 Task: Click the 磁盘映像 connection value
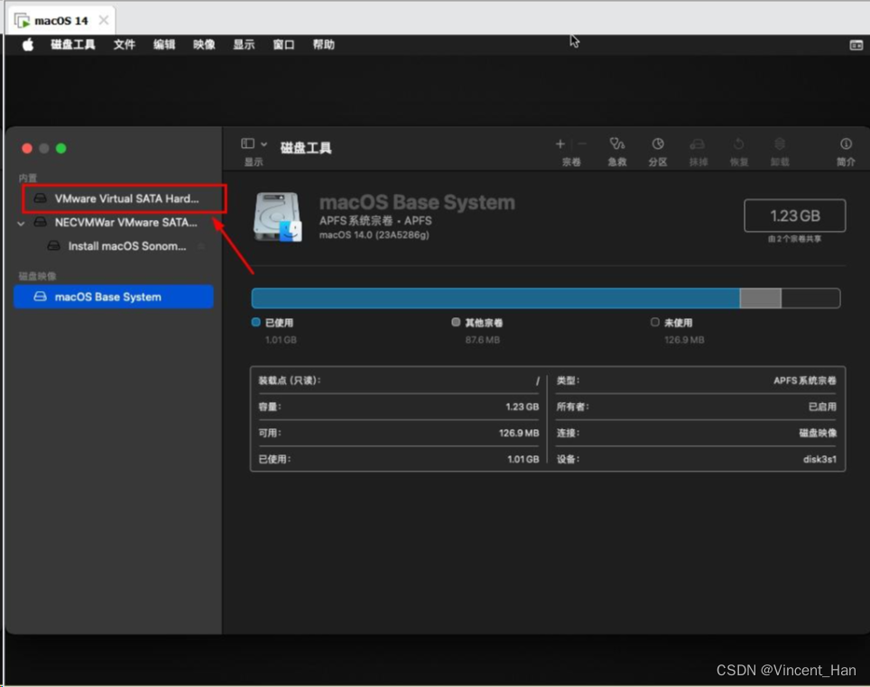[x=818, y=433]
